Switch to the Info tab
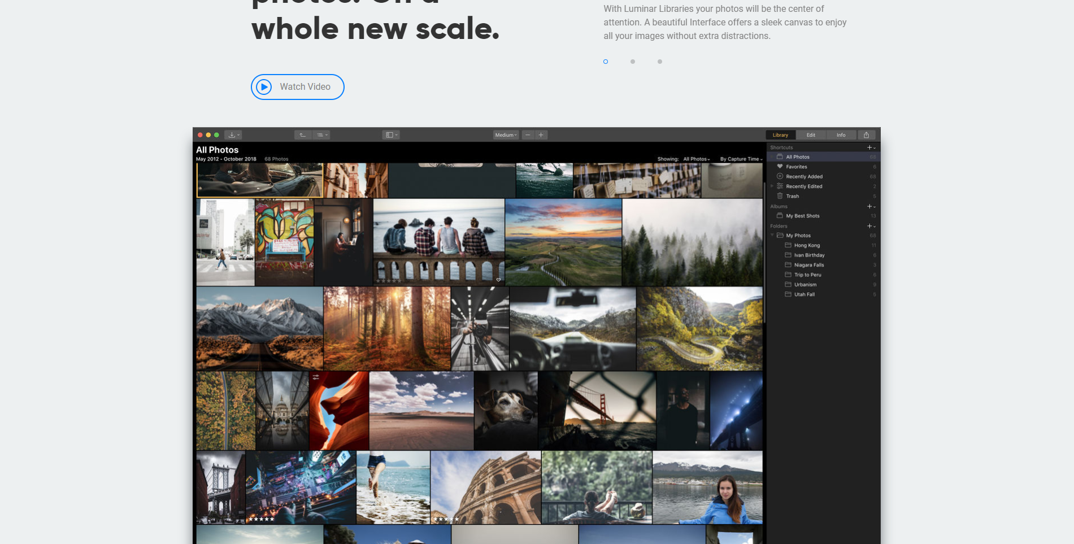This screenshot has height=544, width=1074. (841, 135)
